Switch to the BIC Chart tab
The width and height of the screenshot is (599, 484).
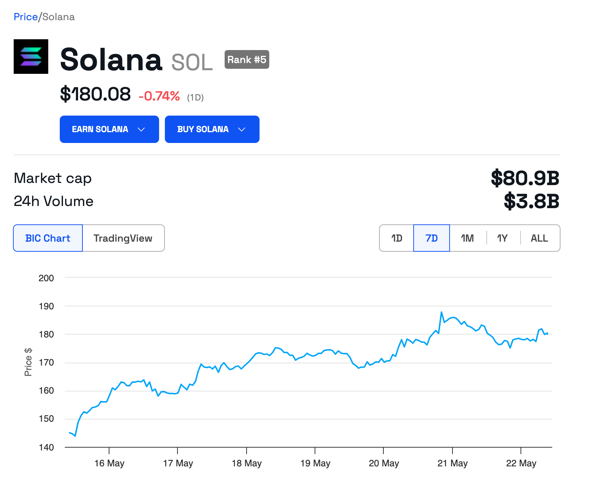(48, 238)
